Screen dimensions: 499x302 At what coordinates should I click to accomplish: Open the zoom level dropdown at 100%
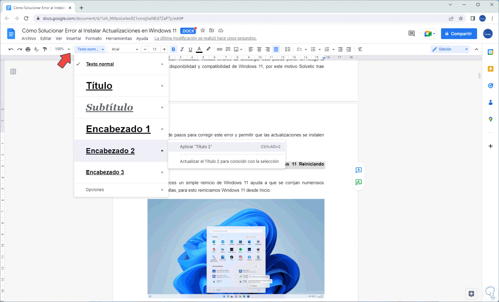pyautogui.click(x=62, y=49)
